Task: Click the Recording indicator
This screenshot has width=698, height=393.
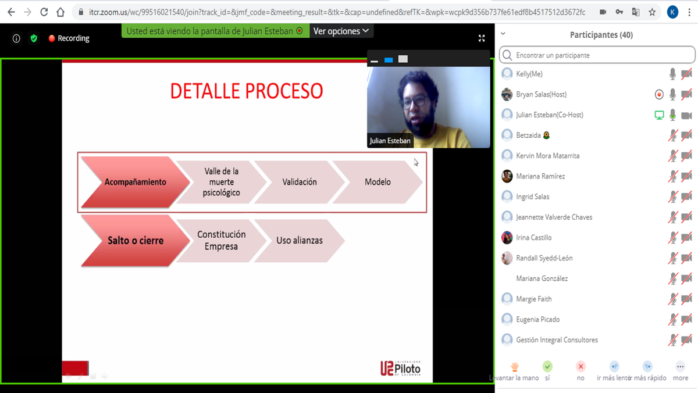Action: coord(69,38)
